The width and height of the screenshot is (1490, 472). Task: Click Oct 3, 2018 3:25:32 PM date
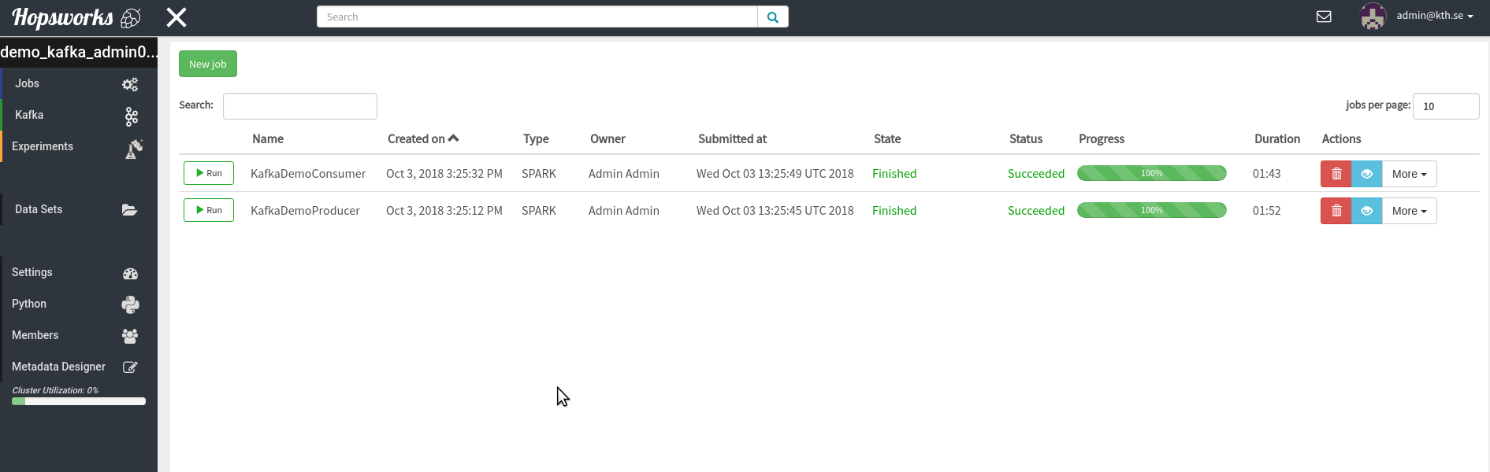click(444, 173)
